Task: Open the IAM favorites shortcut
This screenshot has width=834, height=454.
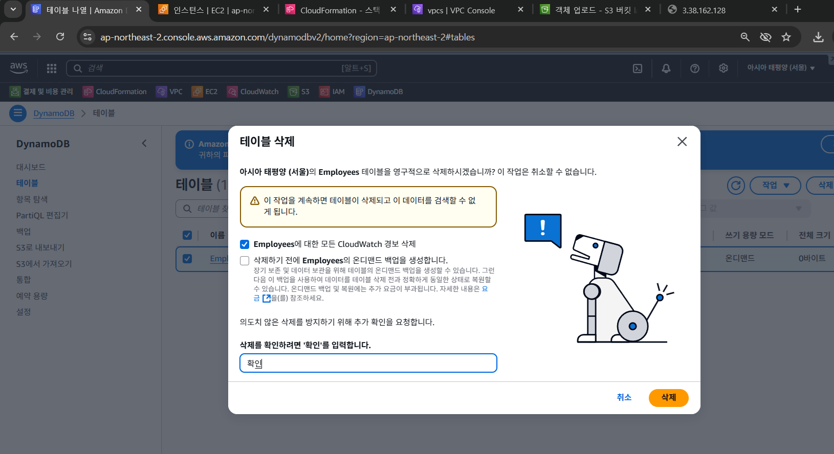Action: coord(332,92)
